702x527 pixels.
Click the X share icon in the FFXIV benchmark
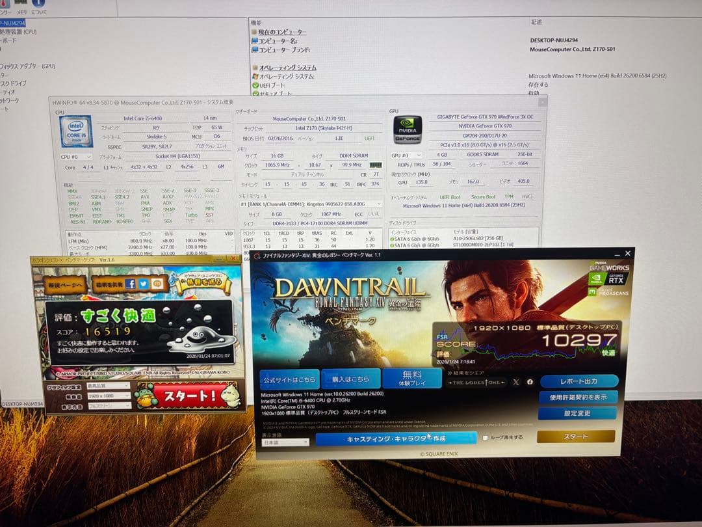[x=516, y=383]
